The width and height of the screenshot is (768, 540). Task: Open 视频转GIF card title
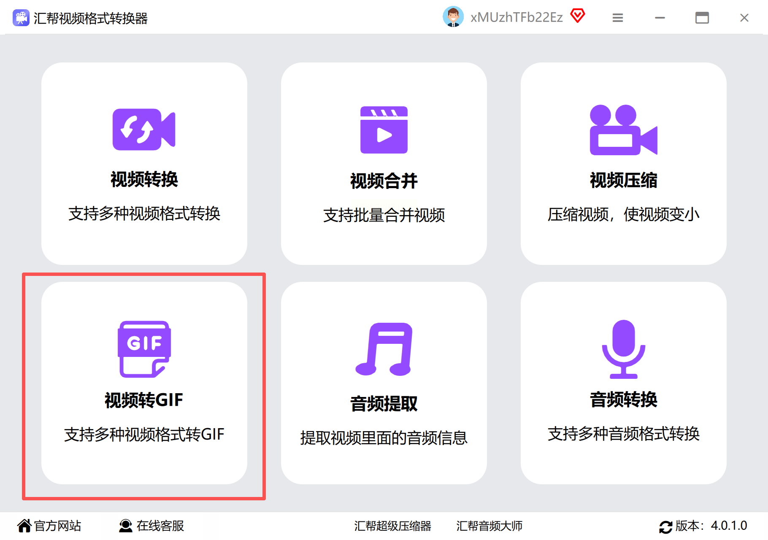click(x=144, y=400)
